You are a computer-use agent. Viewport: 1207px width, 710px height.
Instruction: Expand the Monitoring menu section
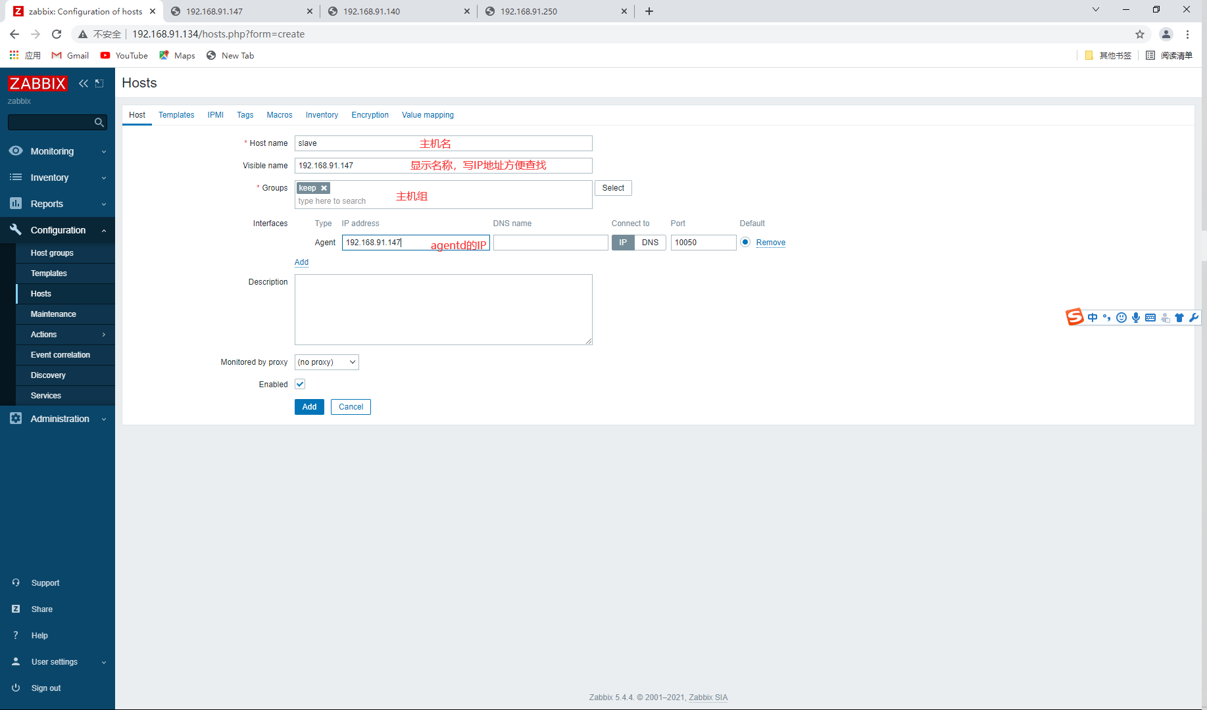104,152
